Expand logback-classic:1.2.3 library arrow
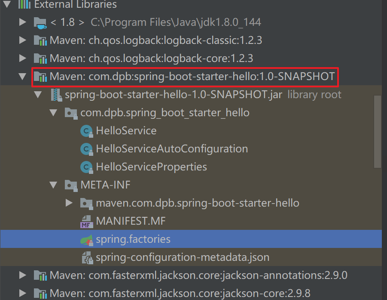 [x=23, y=40]
